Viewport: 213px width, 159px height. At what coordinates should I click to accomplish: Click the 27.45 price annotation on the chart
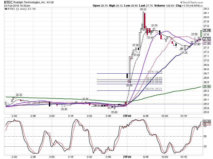tap(197, 44)
